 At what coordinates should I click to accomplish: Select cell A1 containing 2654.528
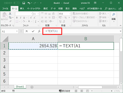click(x=33, y=46)
